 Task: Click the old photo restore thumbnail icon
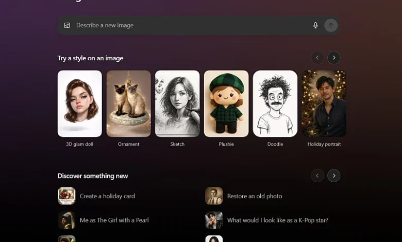[214, 196]
